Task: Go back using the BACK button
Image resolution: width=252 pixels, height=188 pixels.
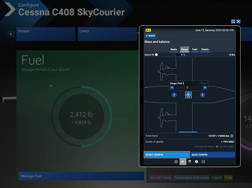Action: (x=150, y=36)
